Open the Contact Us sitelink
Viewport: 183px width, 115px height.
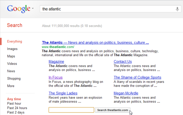click(x=123, y=62)
